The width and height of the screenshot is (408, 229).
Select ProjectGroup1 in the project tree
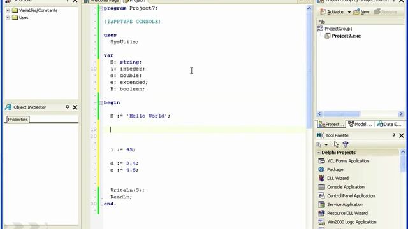click(339, 29)
